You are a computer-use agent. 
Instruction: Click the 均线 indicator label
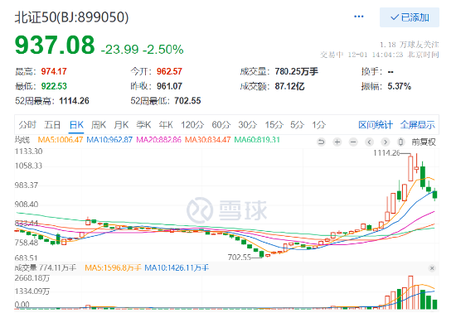(22, 140)
